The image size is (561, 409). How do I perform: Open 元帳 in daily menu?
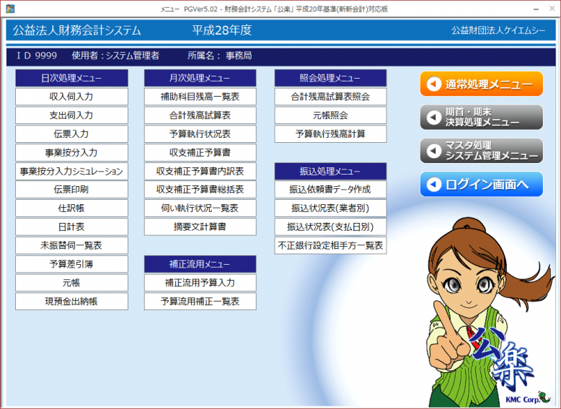pyautogui.click(x=71, y=283)
